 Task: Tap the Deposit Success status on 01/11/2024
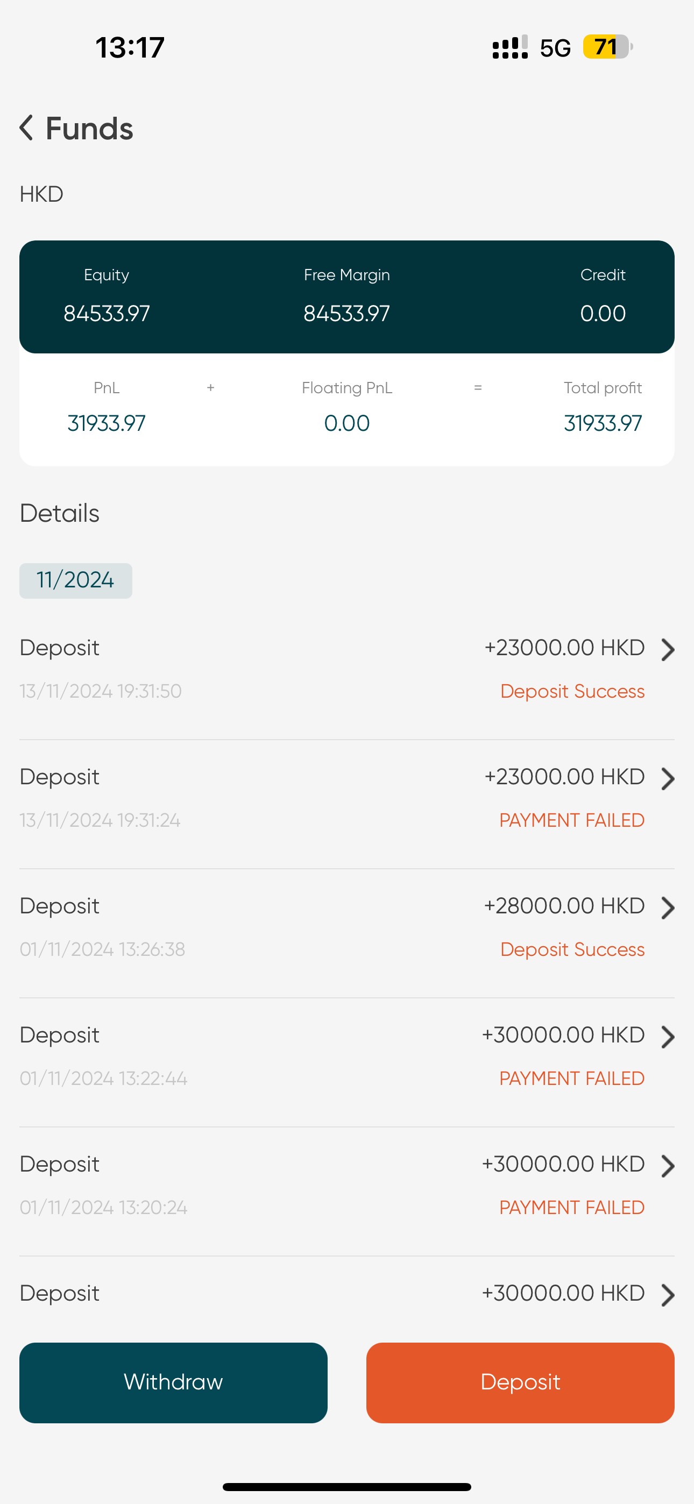pyautogui.click(x=572, y=949)
